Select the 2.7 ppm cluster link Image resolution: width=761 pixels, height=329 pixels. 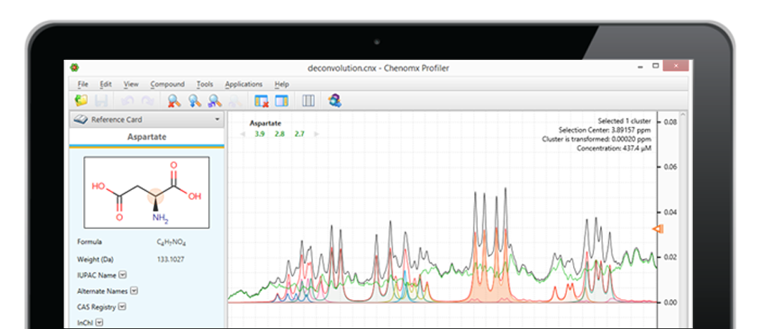(300, 134)
